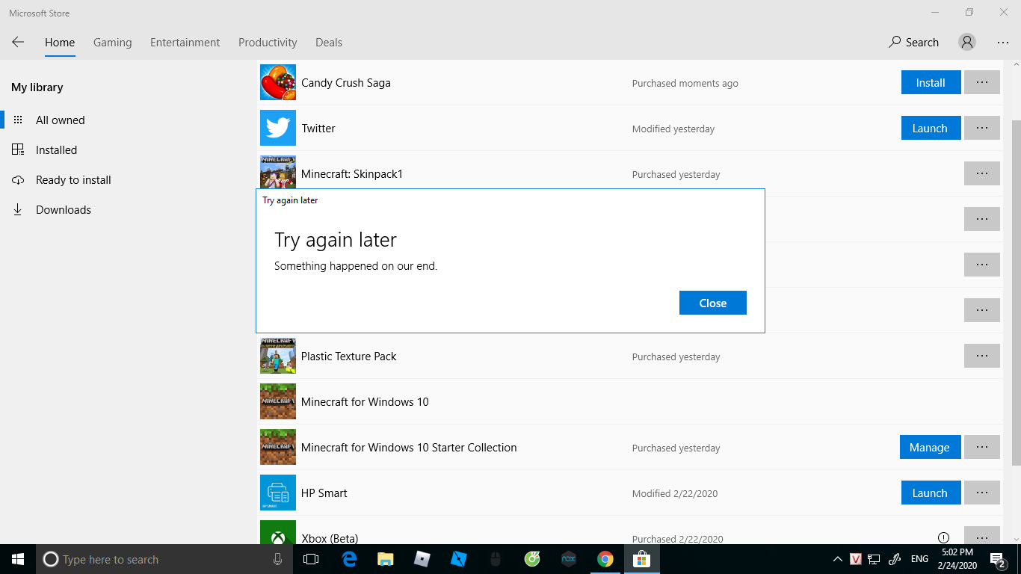The image size is (1021, 574).
Task: Click the network icon in system tray
Action: coord(875,559)
